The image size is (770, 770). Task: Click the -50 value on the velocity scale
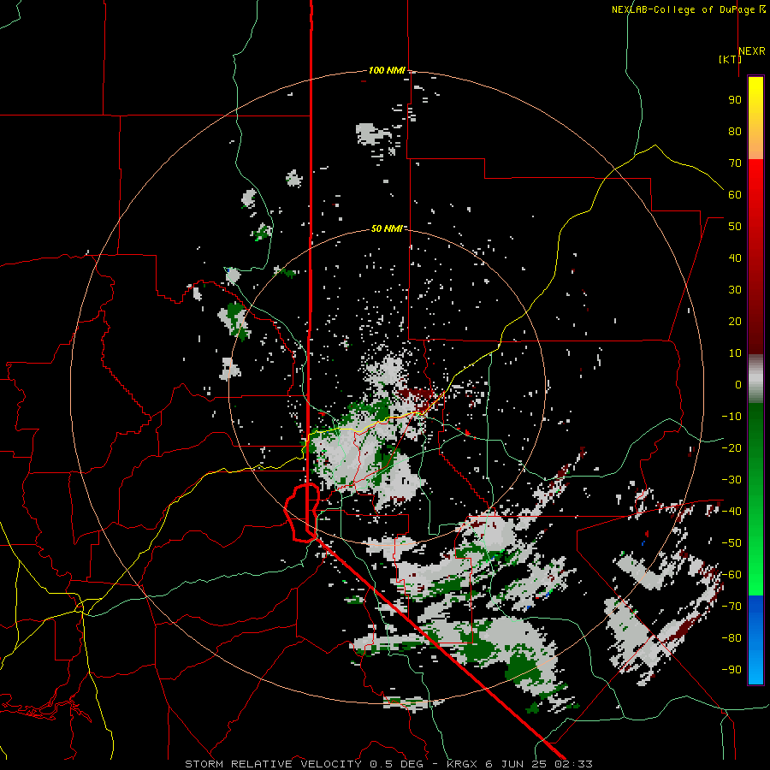point(731,543)
